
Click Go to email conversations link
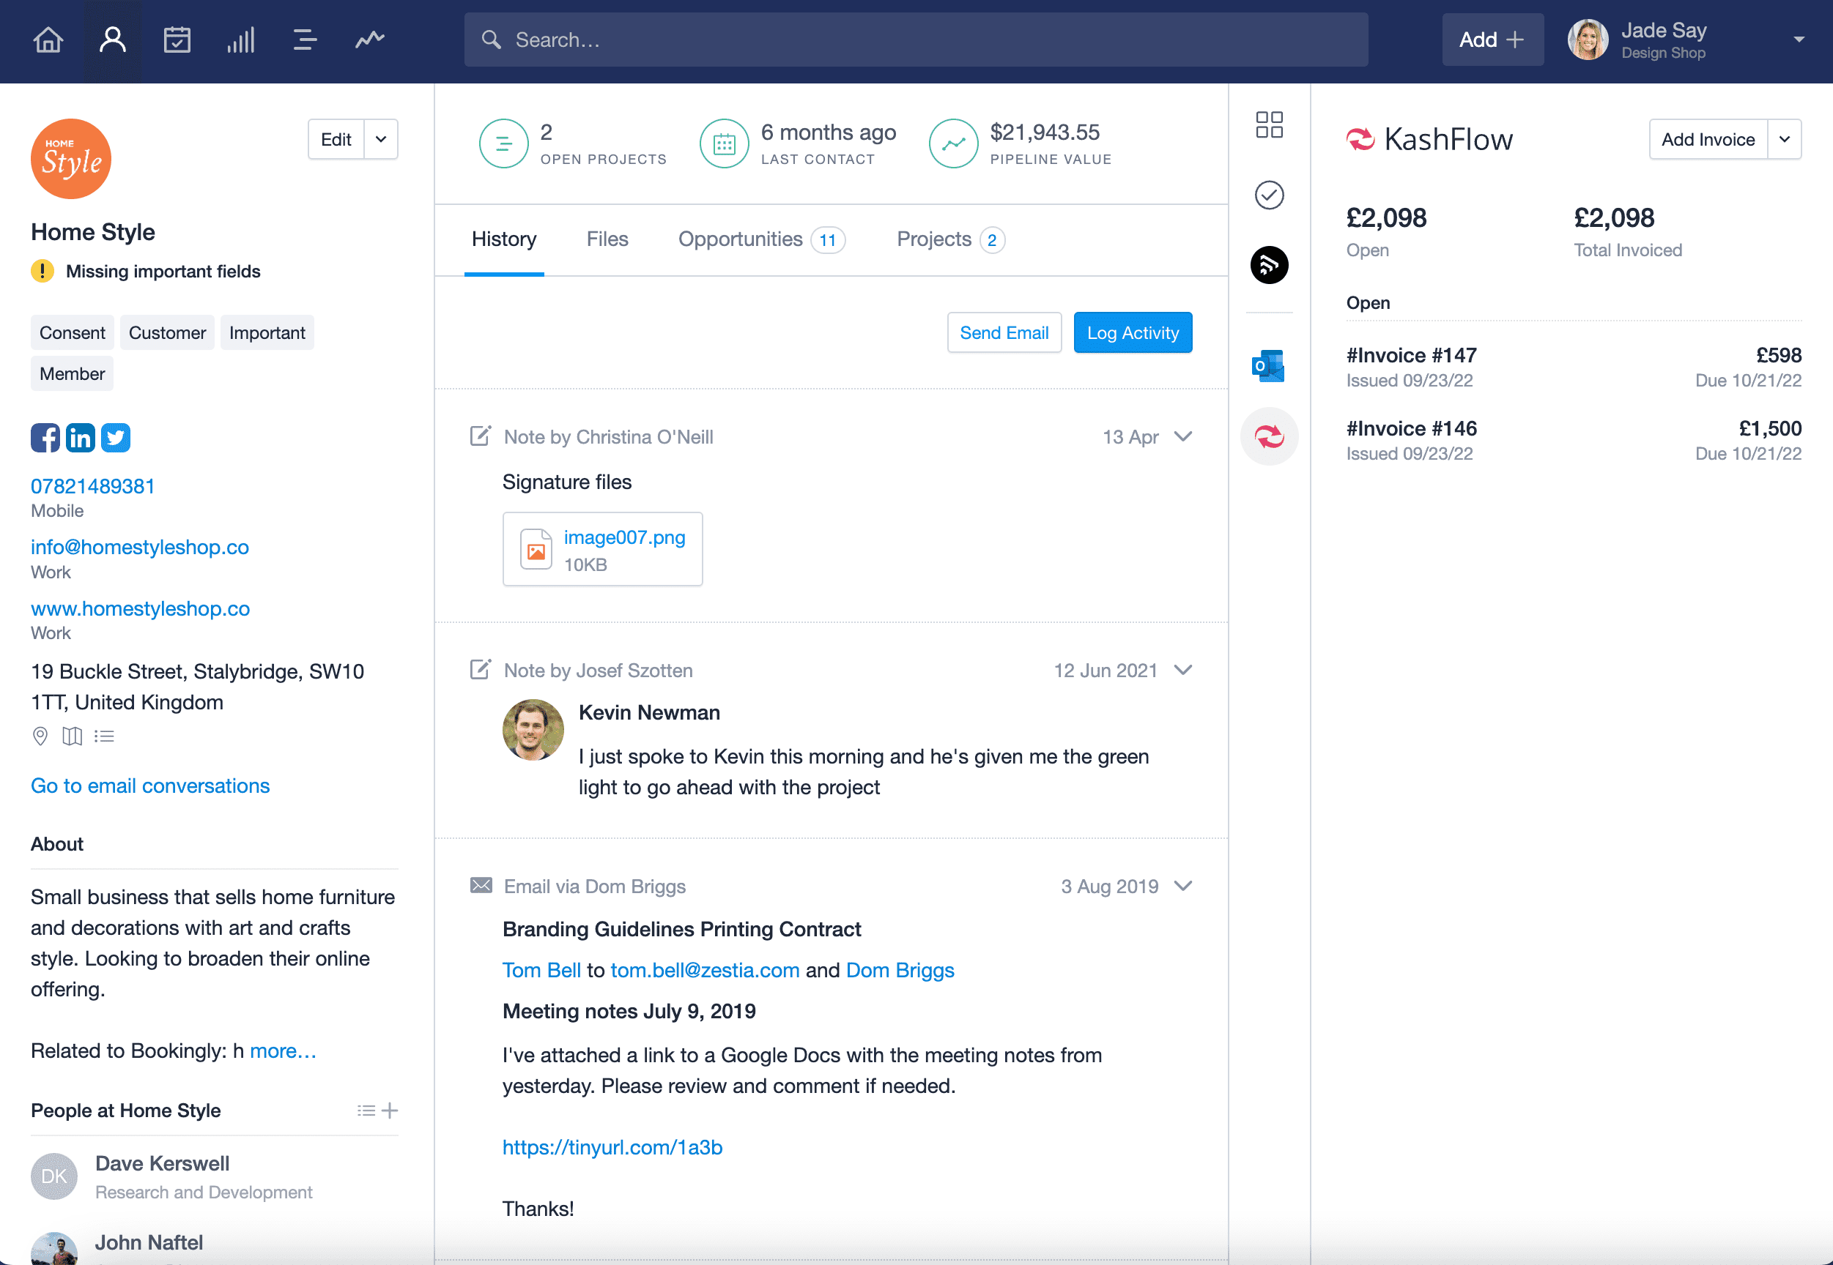[x=150, y=785]
